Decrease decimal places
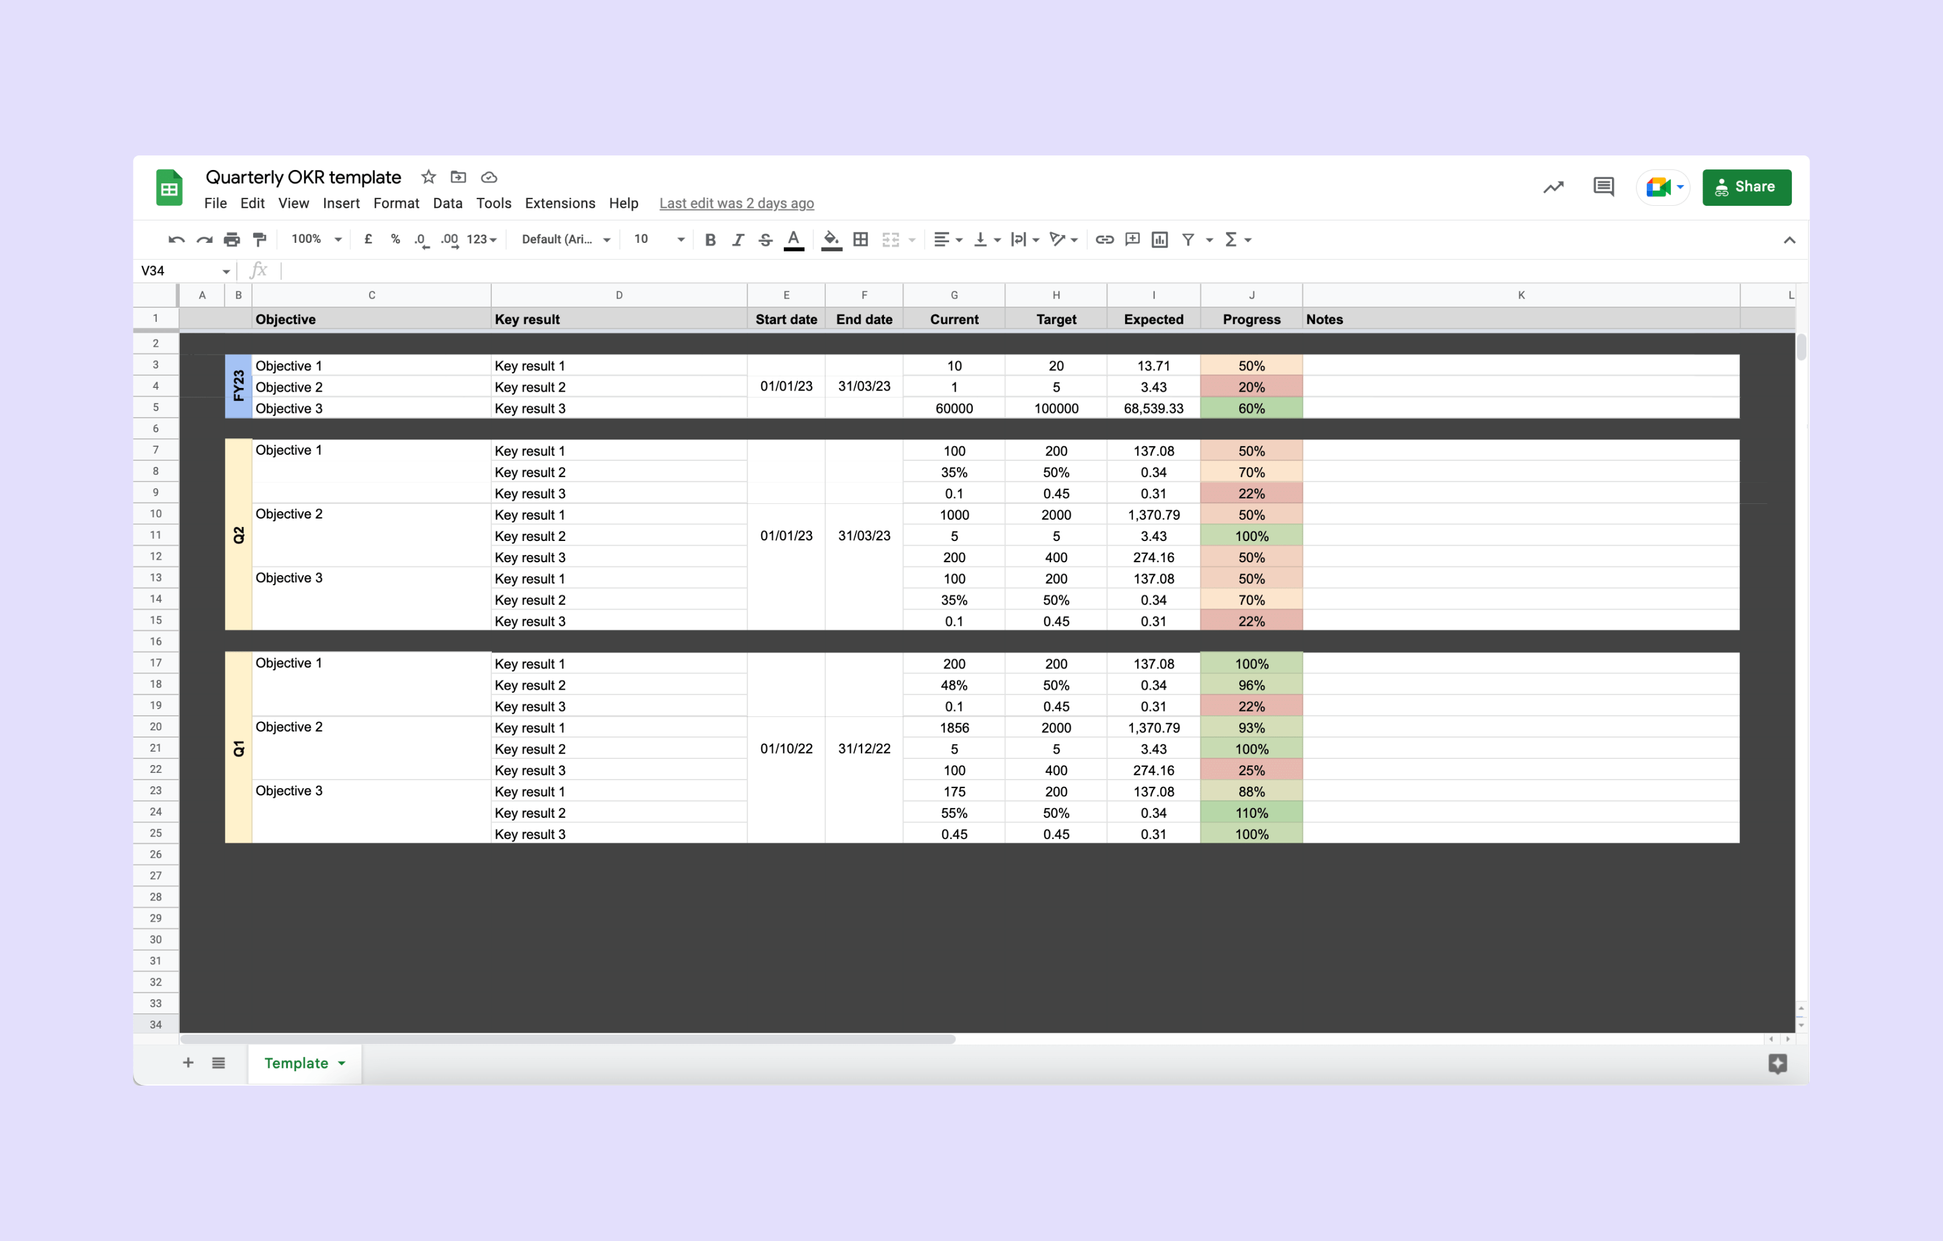 pos(421,240)
